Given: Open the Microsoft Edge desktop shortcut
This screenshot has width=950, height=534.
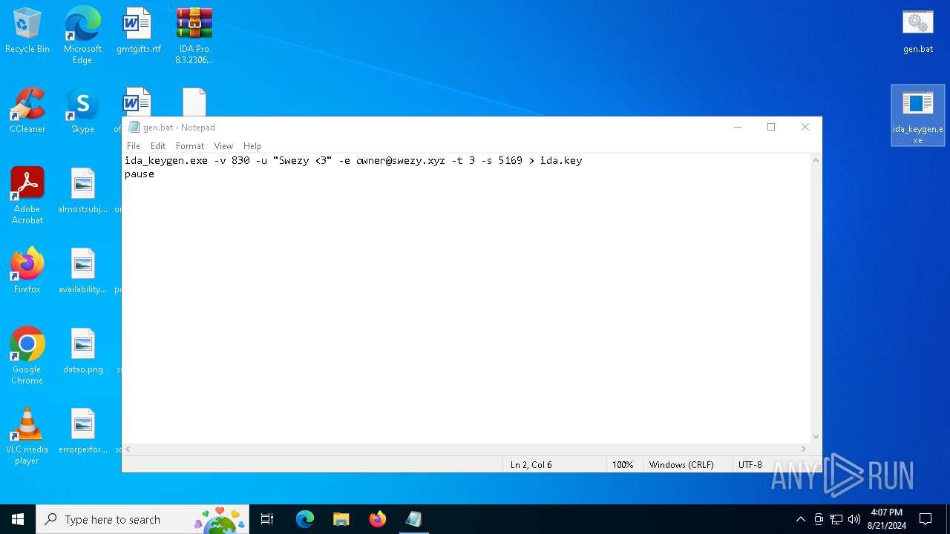Looking at the screenshot, I should (82, 36).
